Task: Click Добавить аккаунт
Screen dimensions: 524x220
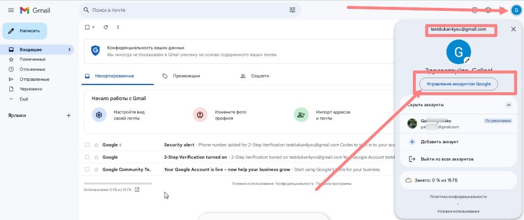Action: pyautogui.click(x=458, y=142)
